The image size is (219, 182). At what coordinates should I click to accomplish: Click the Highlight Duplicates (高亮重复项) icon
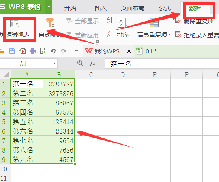point(154,22)
